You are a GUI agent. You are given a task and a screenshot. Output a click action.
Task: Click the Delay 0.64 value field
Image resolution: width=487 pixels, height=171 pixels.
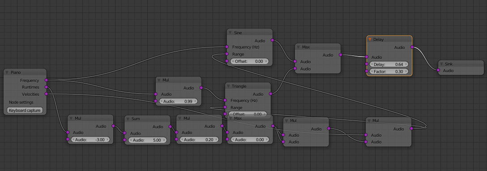pyautogui.click(x=389, y=64)
